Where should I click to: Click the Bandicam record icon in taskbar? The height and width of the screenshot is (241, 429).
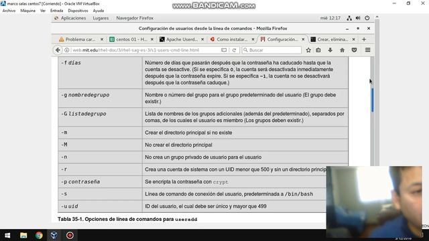click(70, 235)
